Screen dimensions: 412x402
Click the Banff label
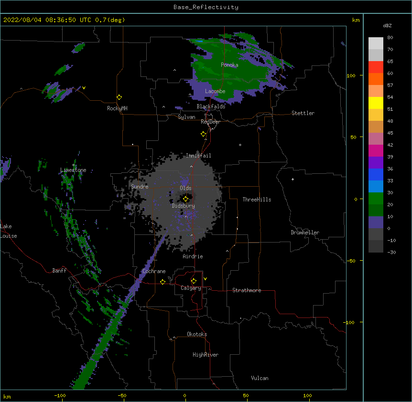pos(59,271)
